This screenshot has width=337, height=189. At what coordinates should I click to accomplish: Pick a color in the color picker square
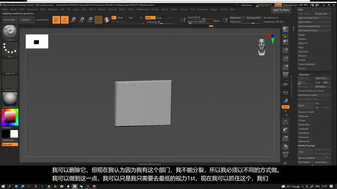click(10, 117)
